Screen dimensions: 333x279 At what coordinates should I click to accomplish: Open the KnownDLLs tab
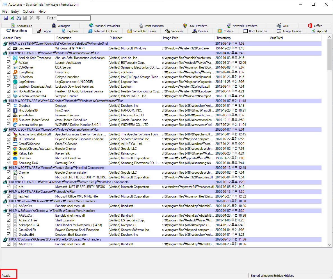pyautogui.click(x=22, y=26)
